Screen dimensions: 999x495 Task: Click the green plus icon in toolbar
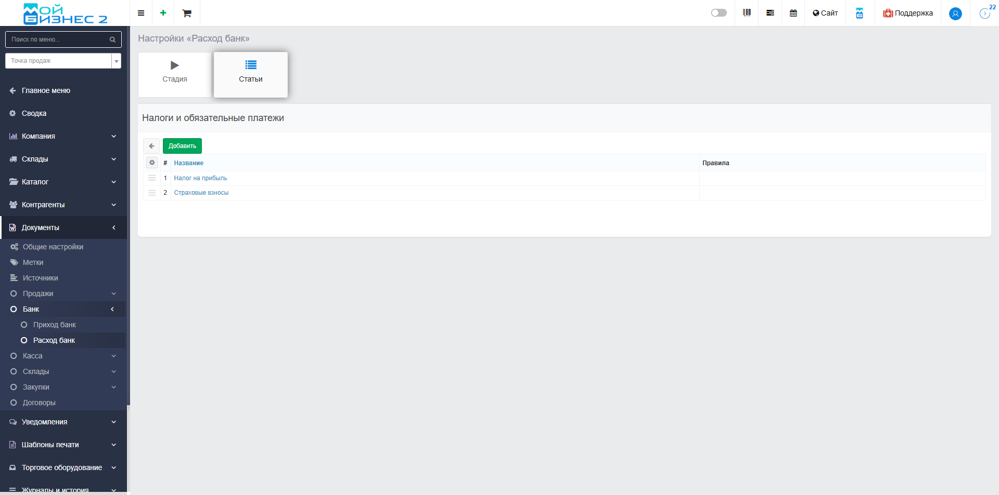click(163, 13)
